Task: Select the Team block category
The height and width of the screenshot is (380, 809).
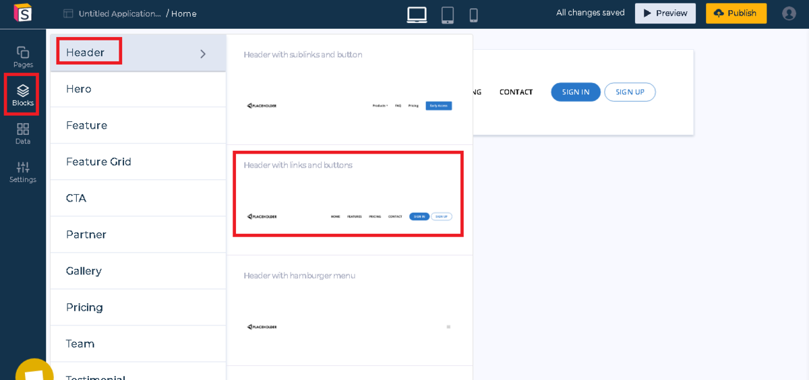Action: (x=138, y=344)
